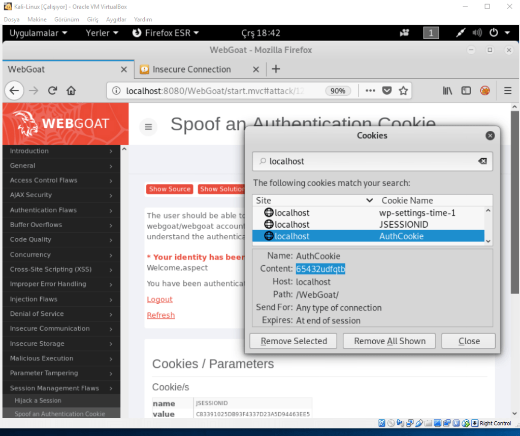Sort cookies by the Site column header

310,200
